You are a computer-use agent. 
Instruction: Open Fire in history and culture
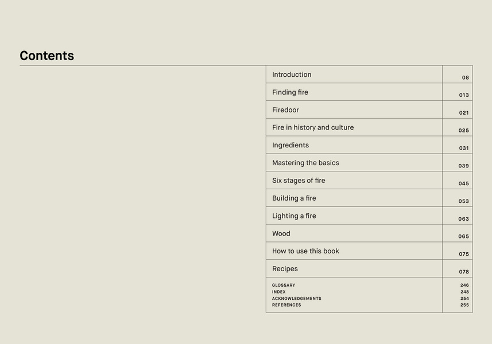(x=313, y=128)
